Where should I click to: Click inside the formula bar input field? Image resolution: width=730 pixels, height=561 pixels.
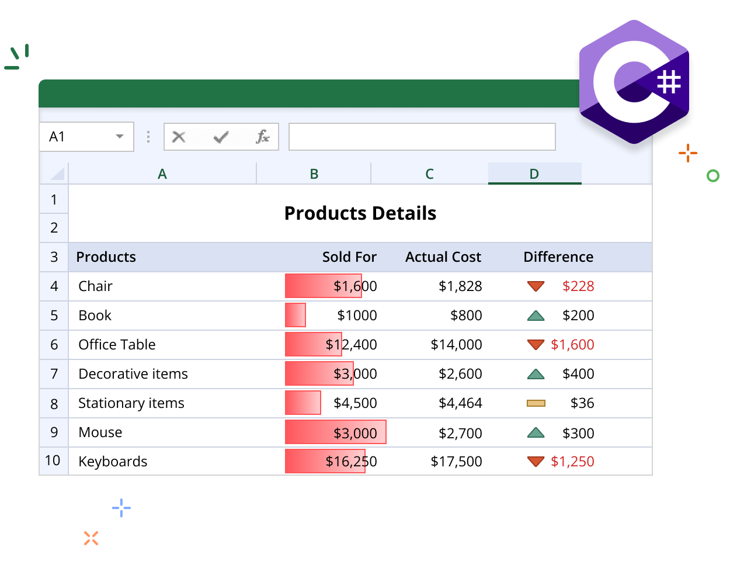click(x=422, y=136)
